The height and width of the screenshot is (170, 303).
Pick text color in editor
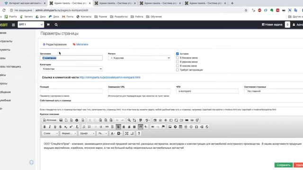113,133
